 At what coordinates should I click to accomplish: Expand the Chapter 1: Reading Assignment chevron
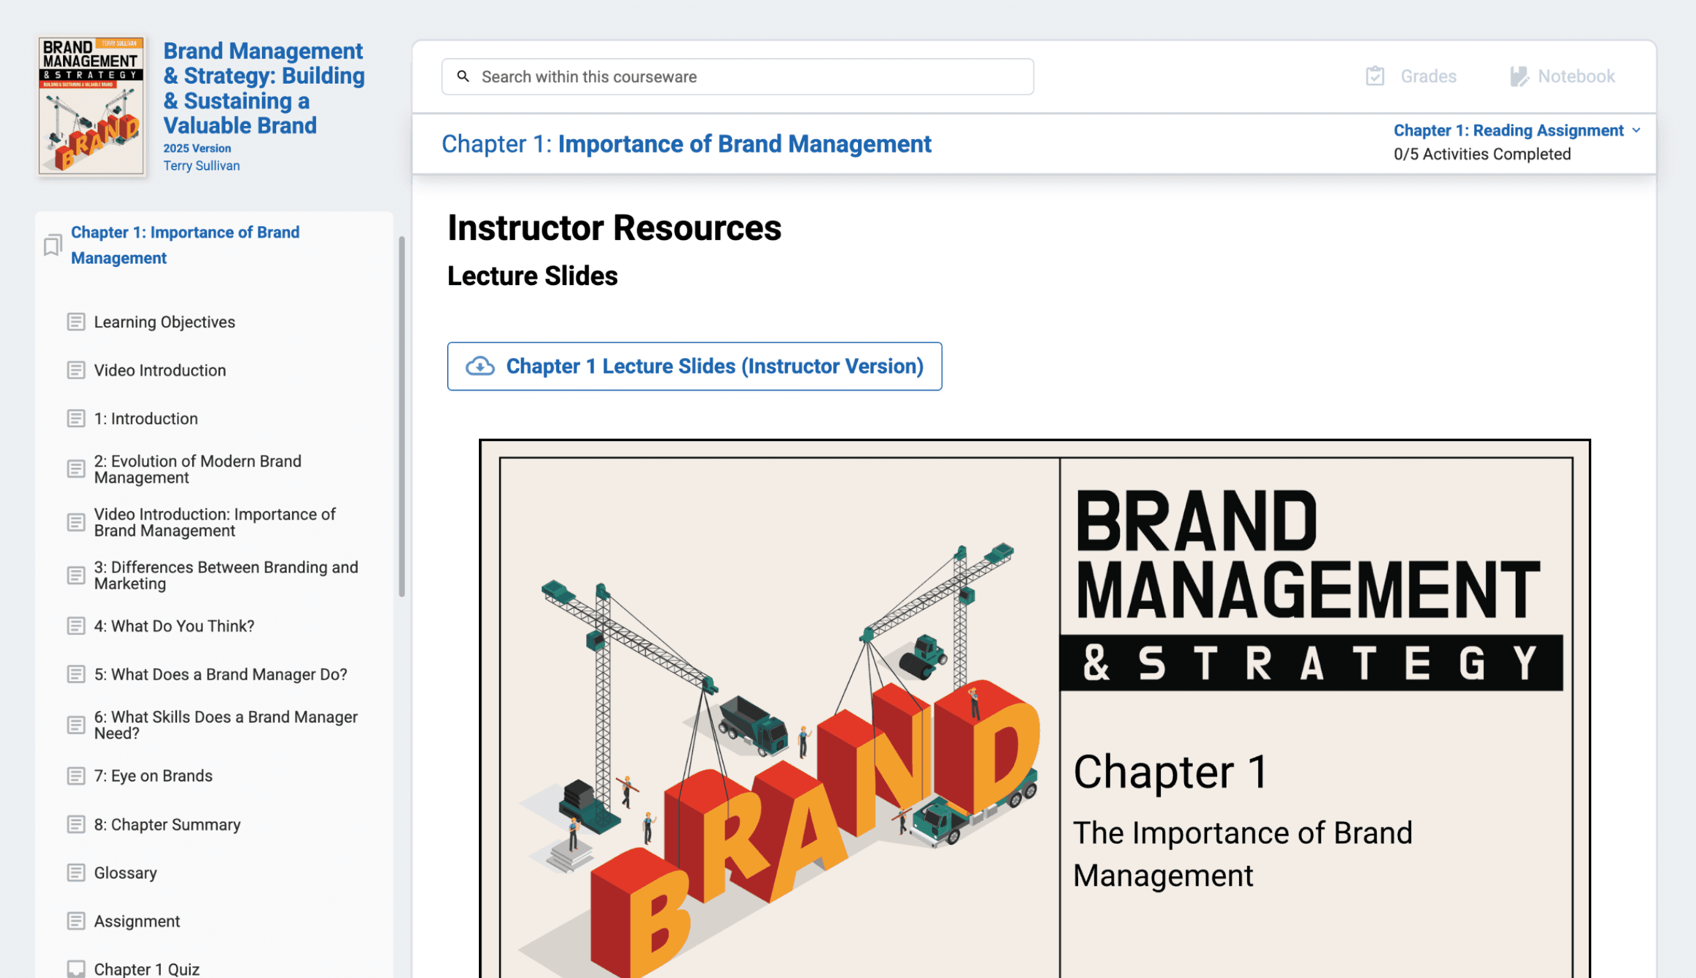click(1636, 130)
